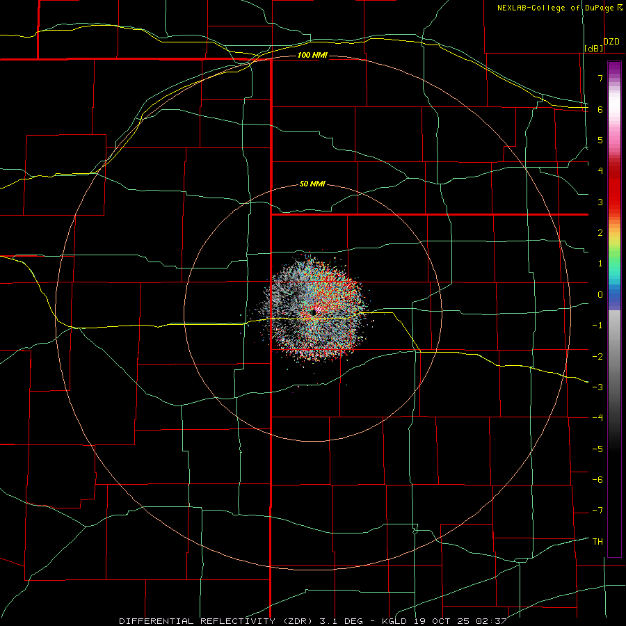Click the scale value 6
626x626 pixels.
[600, 109]
